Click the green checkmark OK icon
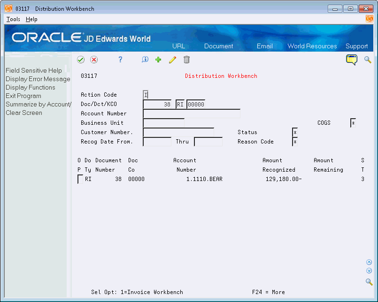The image size is (378, 302). point(81,60)
